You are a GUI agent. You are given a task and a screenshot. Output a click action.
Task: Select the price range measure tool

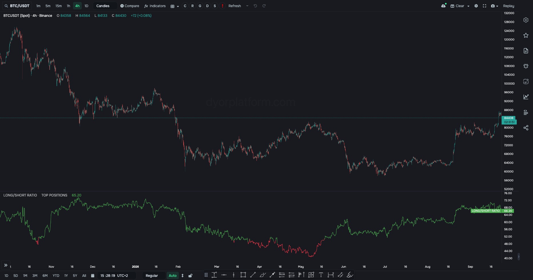[x=214, y=275]
